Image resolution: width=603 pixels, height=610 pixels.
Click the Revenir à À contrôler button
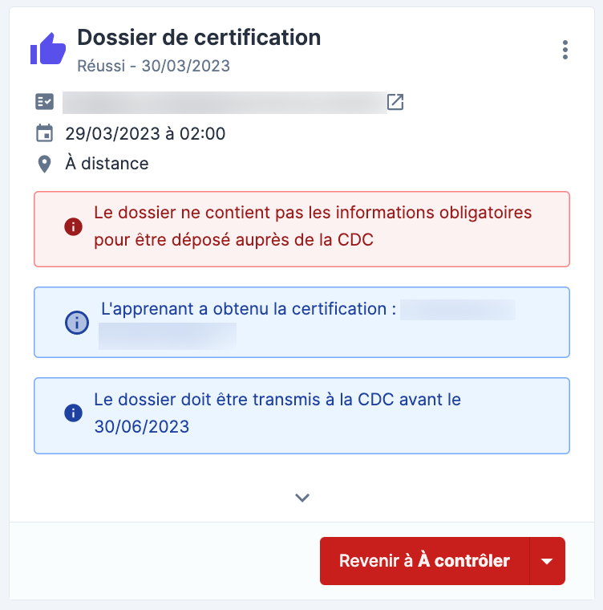tap(424, 561)
